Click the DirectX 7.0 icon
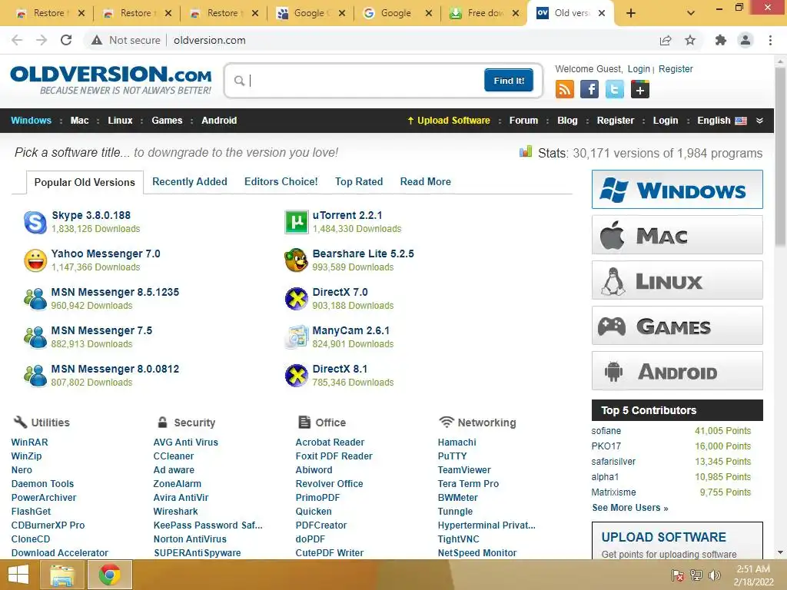Screen dimensions: 787x590 pyautogui.click(x=296, y=299)
